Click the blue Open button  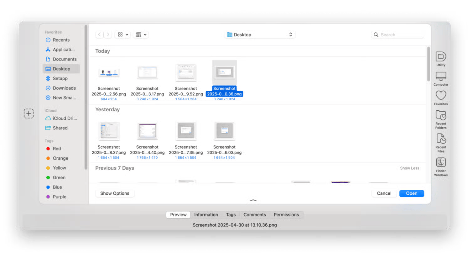tap(411, 193)
